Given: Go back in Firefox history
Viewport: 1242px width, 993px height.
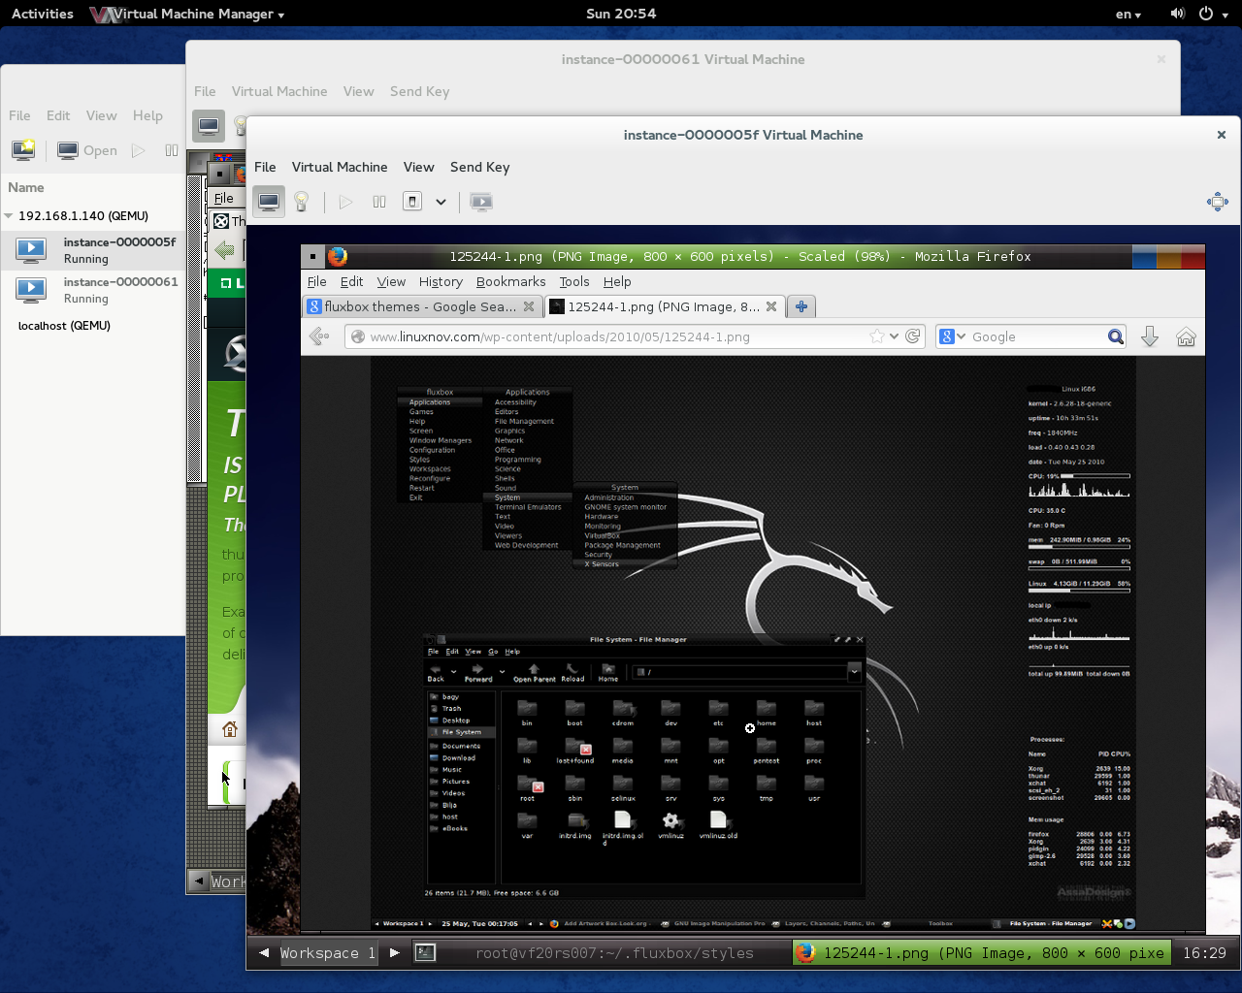Looking at the screenshot, I should tap(319, 336).
